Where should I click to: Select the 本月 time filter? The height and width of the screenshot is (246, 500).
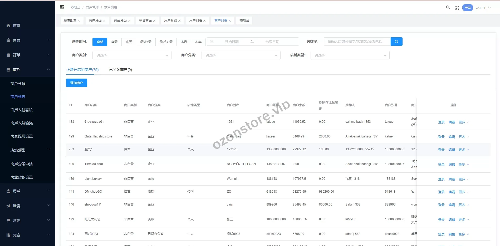tap(184, 42)
